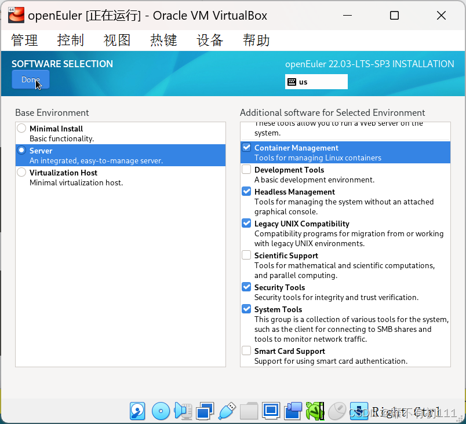This screenshot has height=424, width=466.
Task: Click 'Tools for managing Linux containers' description
Action: coord(318,158)
